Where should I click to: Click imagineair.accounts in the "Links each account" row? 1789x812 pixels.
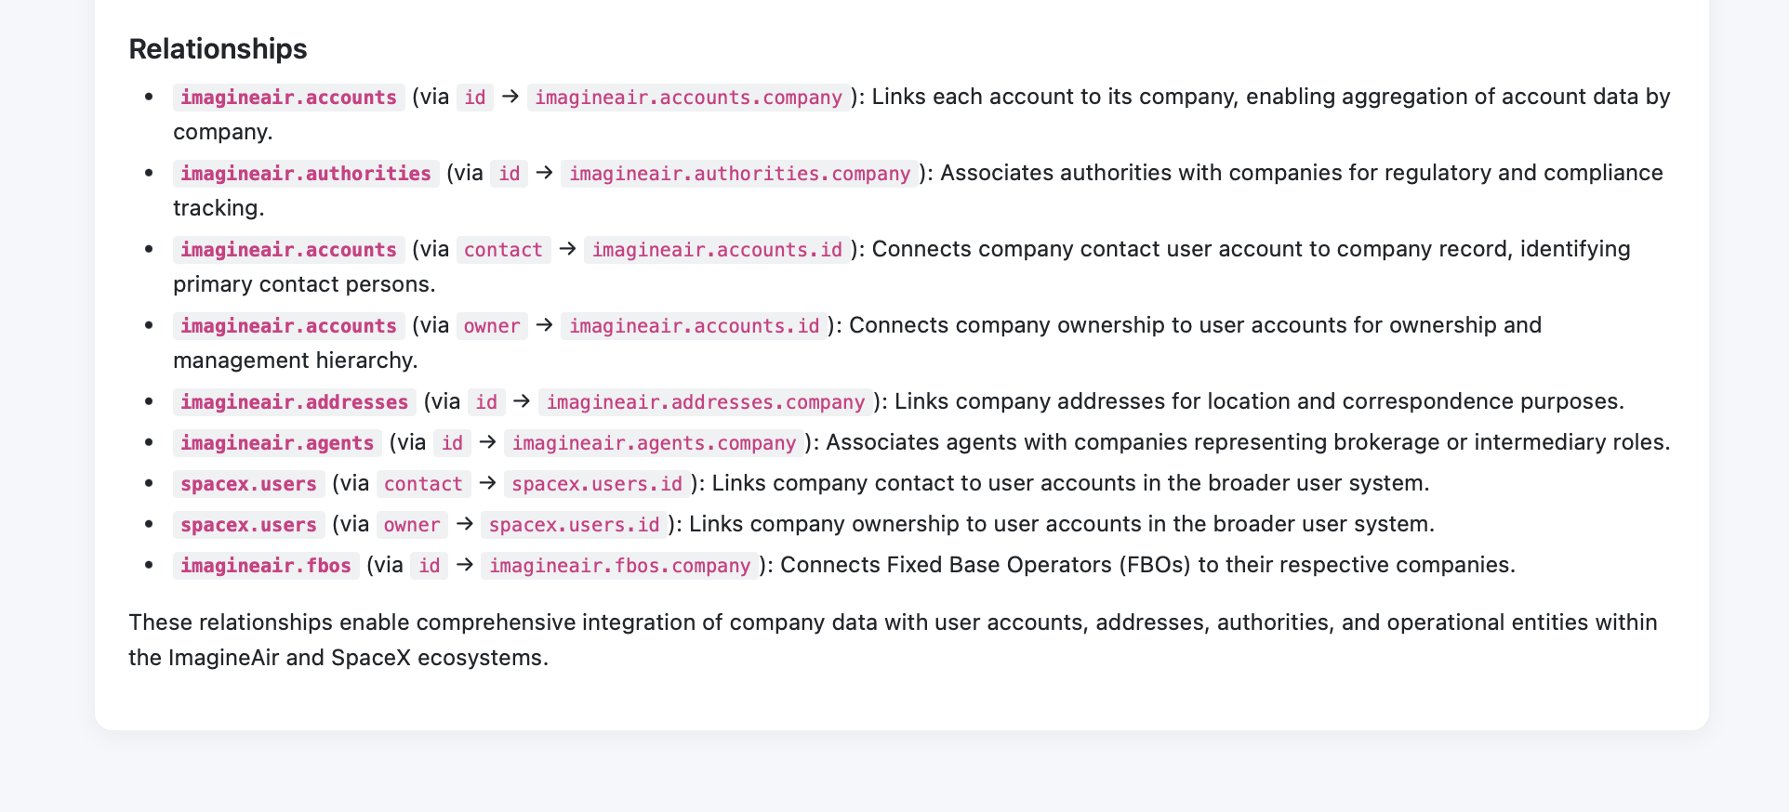pos(288,98)
